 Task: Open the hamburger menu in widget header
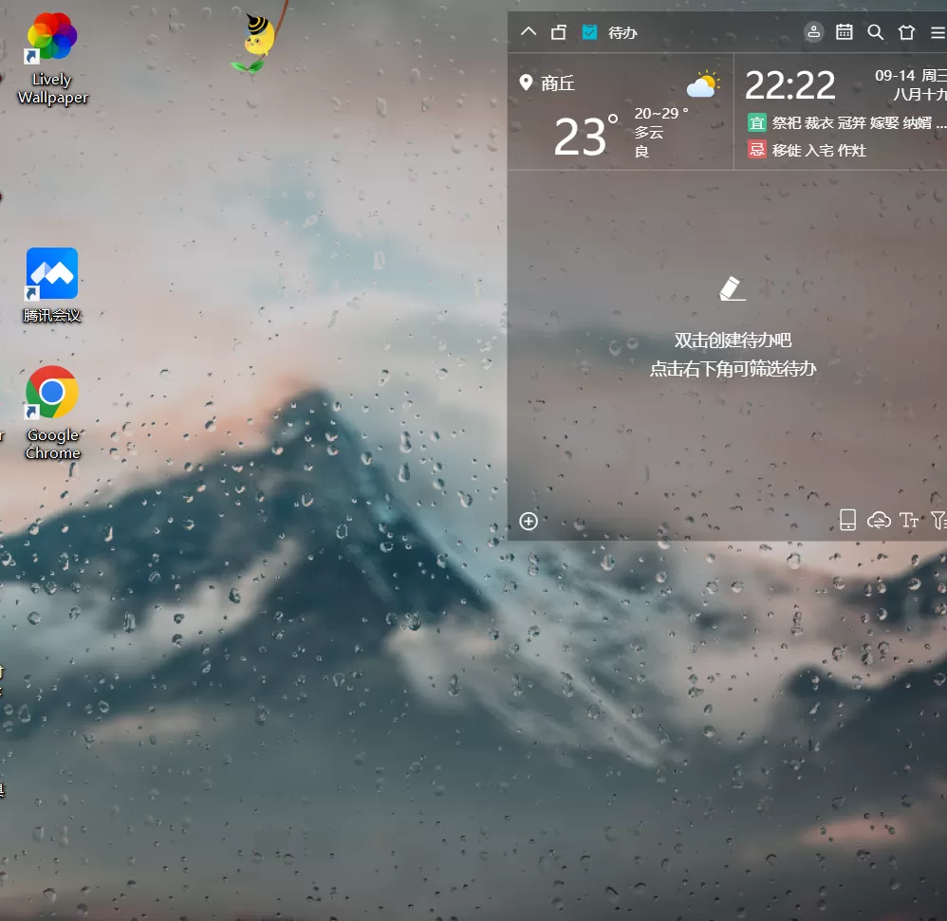(937, 32)
